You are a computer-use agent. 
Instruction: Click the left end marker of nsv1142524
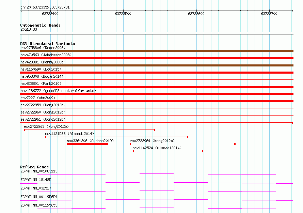tap(133, 151)
